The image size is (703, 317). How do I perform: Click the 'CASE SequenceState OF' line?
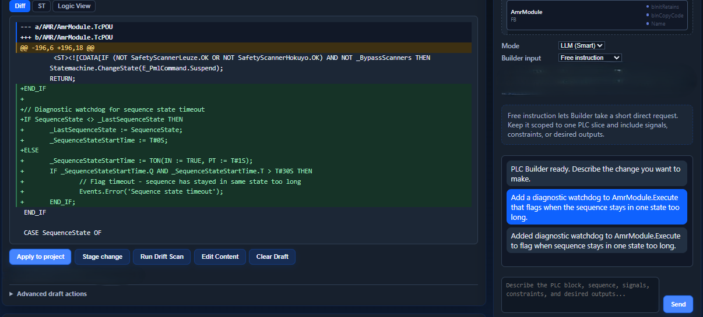point(244,233)
